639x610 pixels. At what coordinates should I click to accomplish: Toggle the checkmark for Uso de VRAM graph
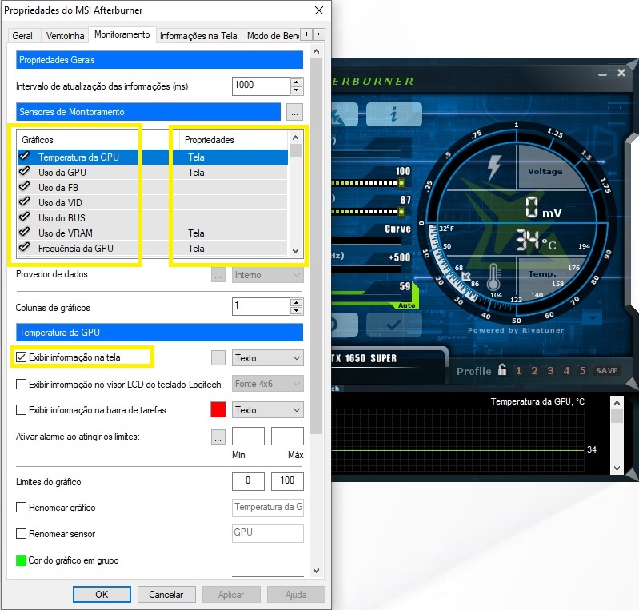[x=25, y=233]
